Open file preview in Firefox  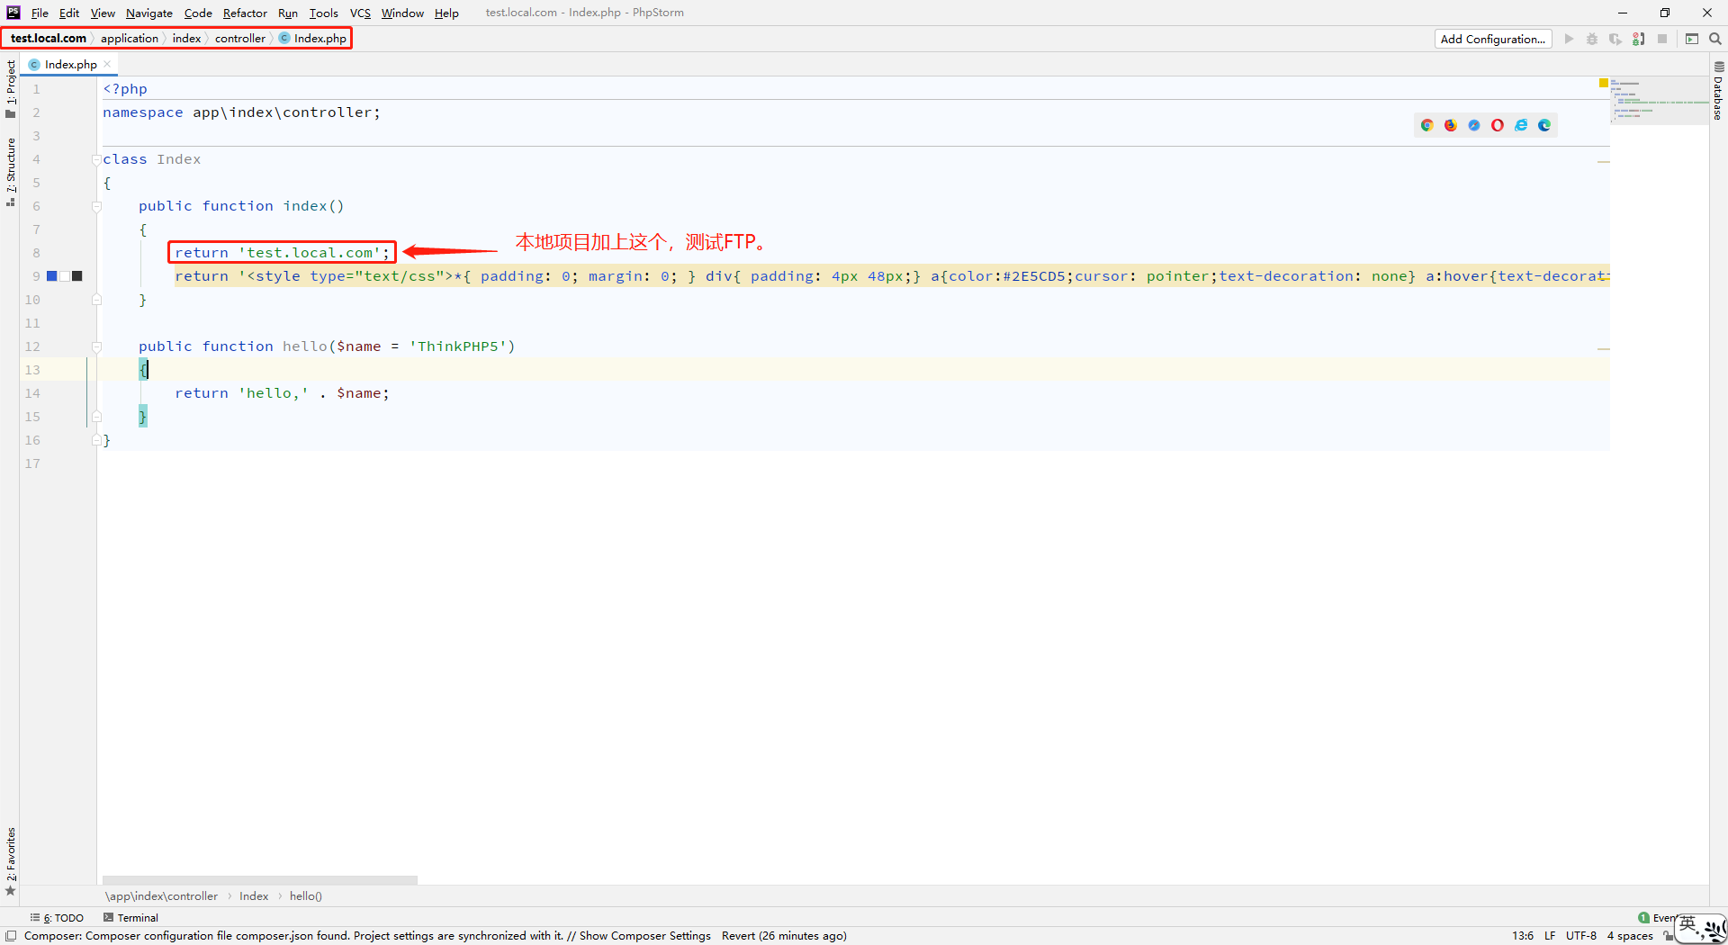coord(1451,125)
